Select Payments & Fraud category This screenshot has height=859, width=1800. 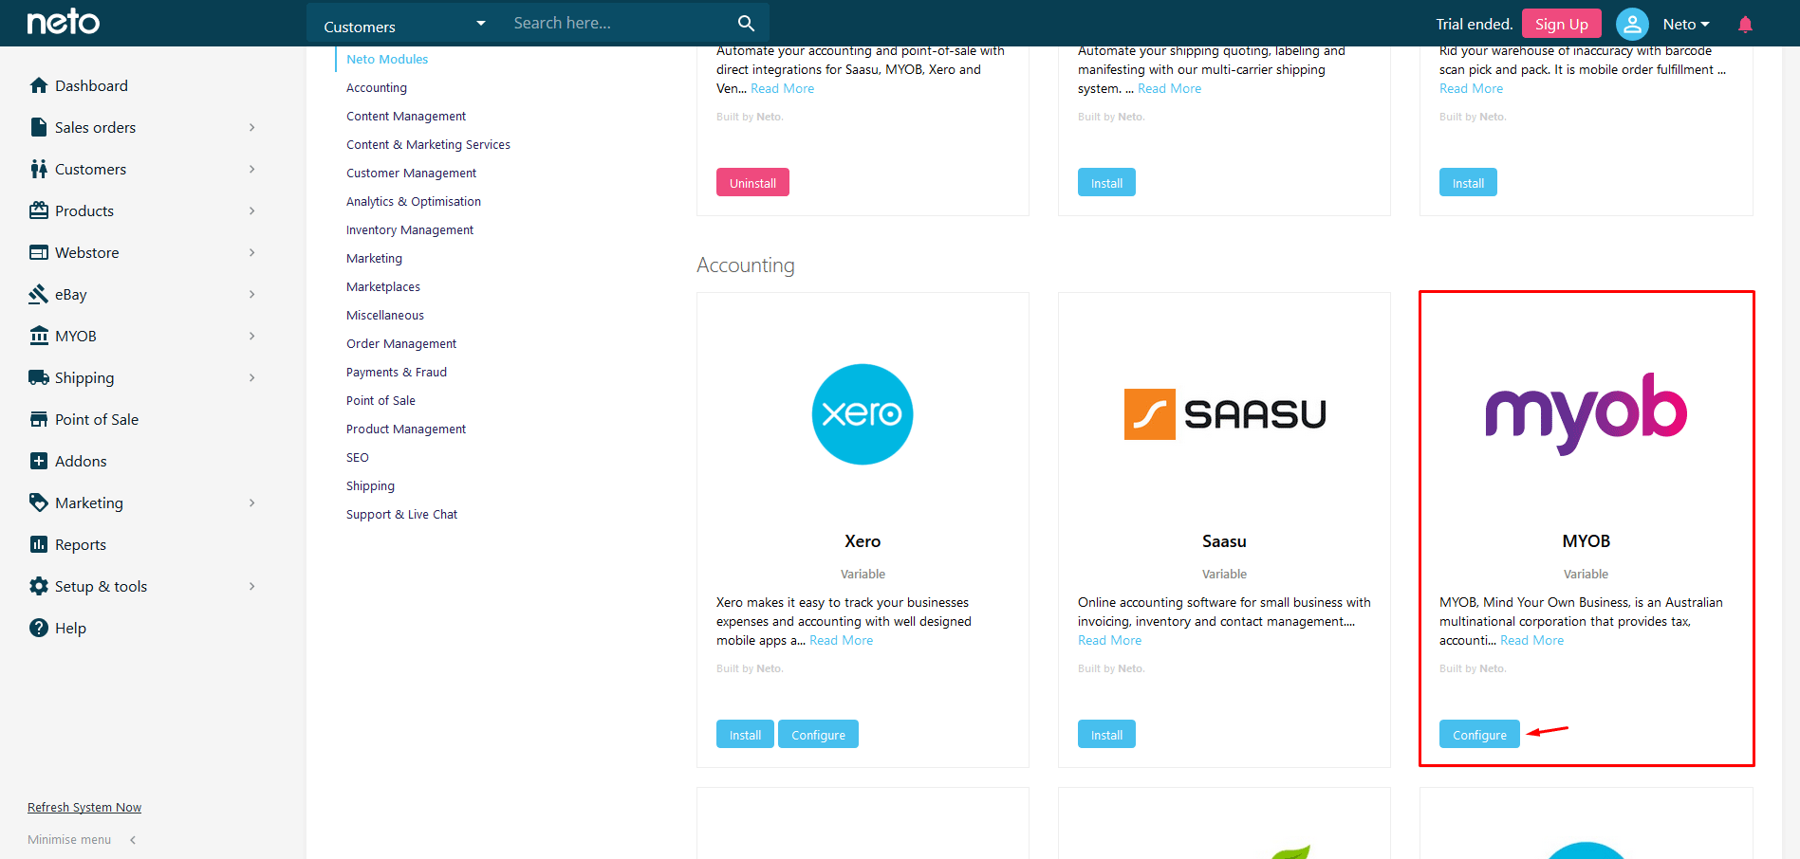tap(397, 372)
